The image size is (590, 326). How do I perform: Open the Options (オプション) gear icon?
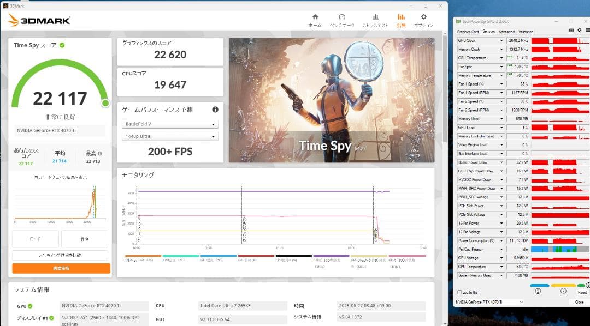[423, 20]
